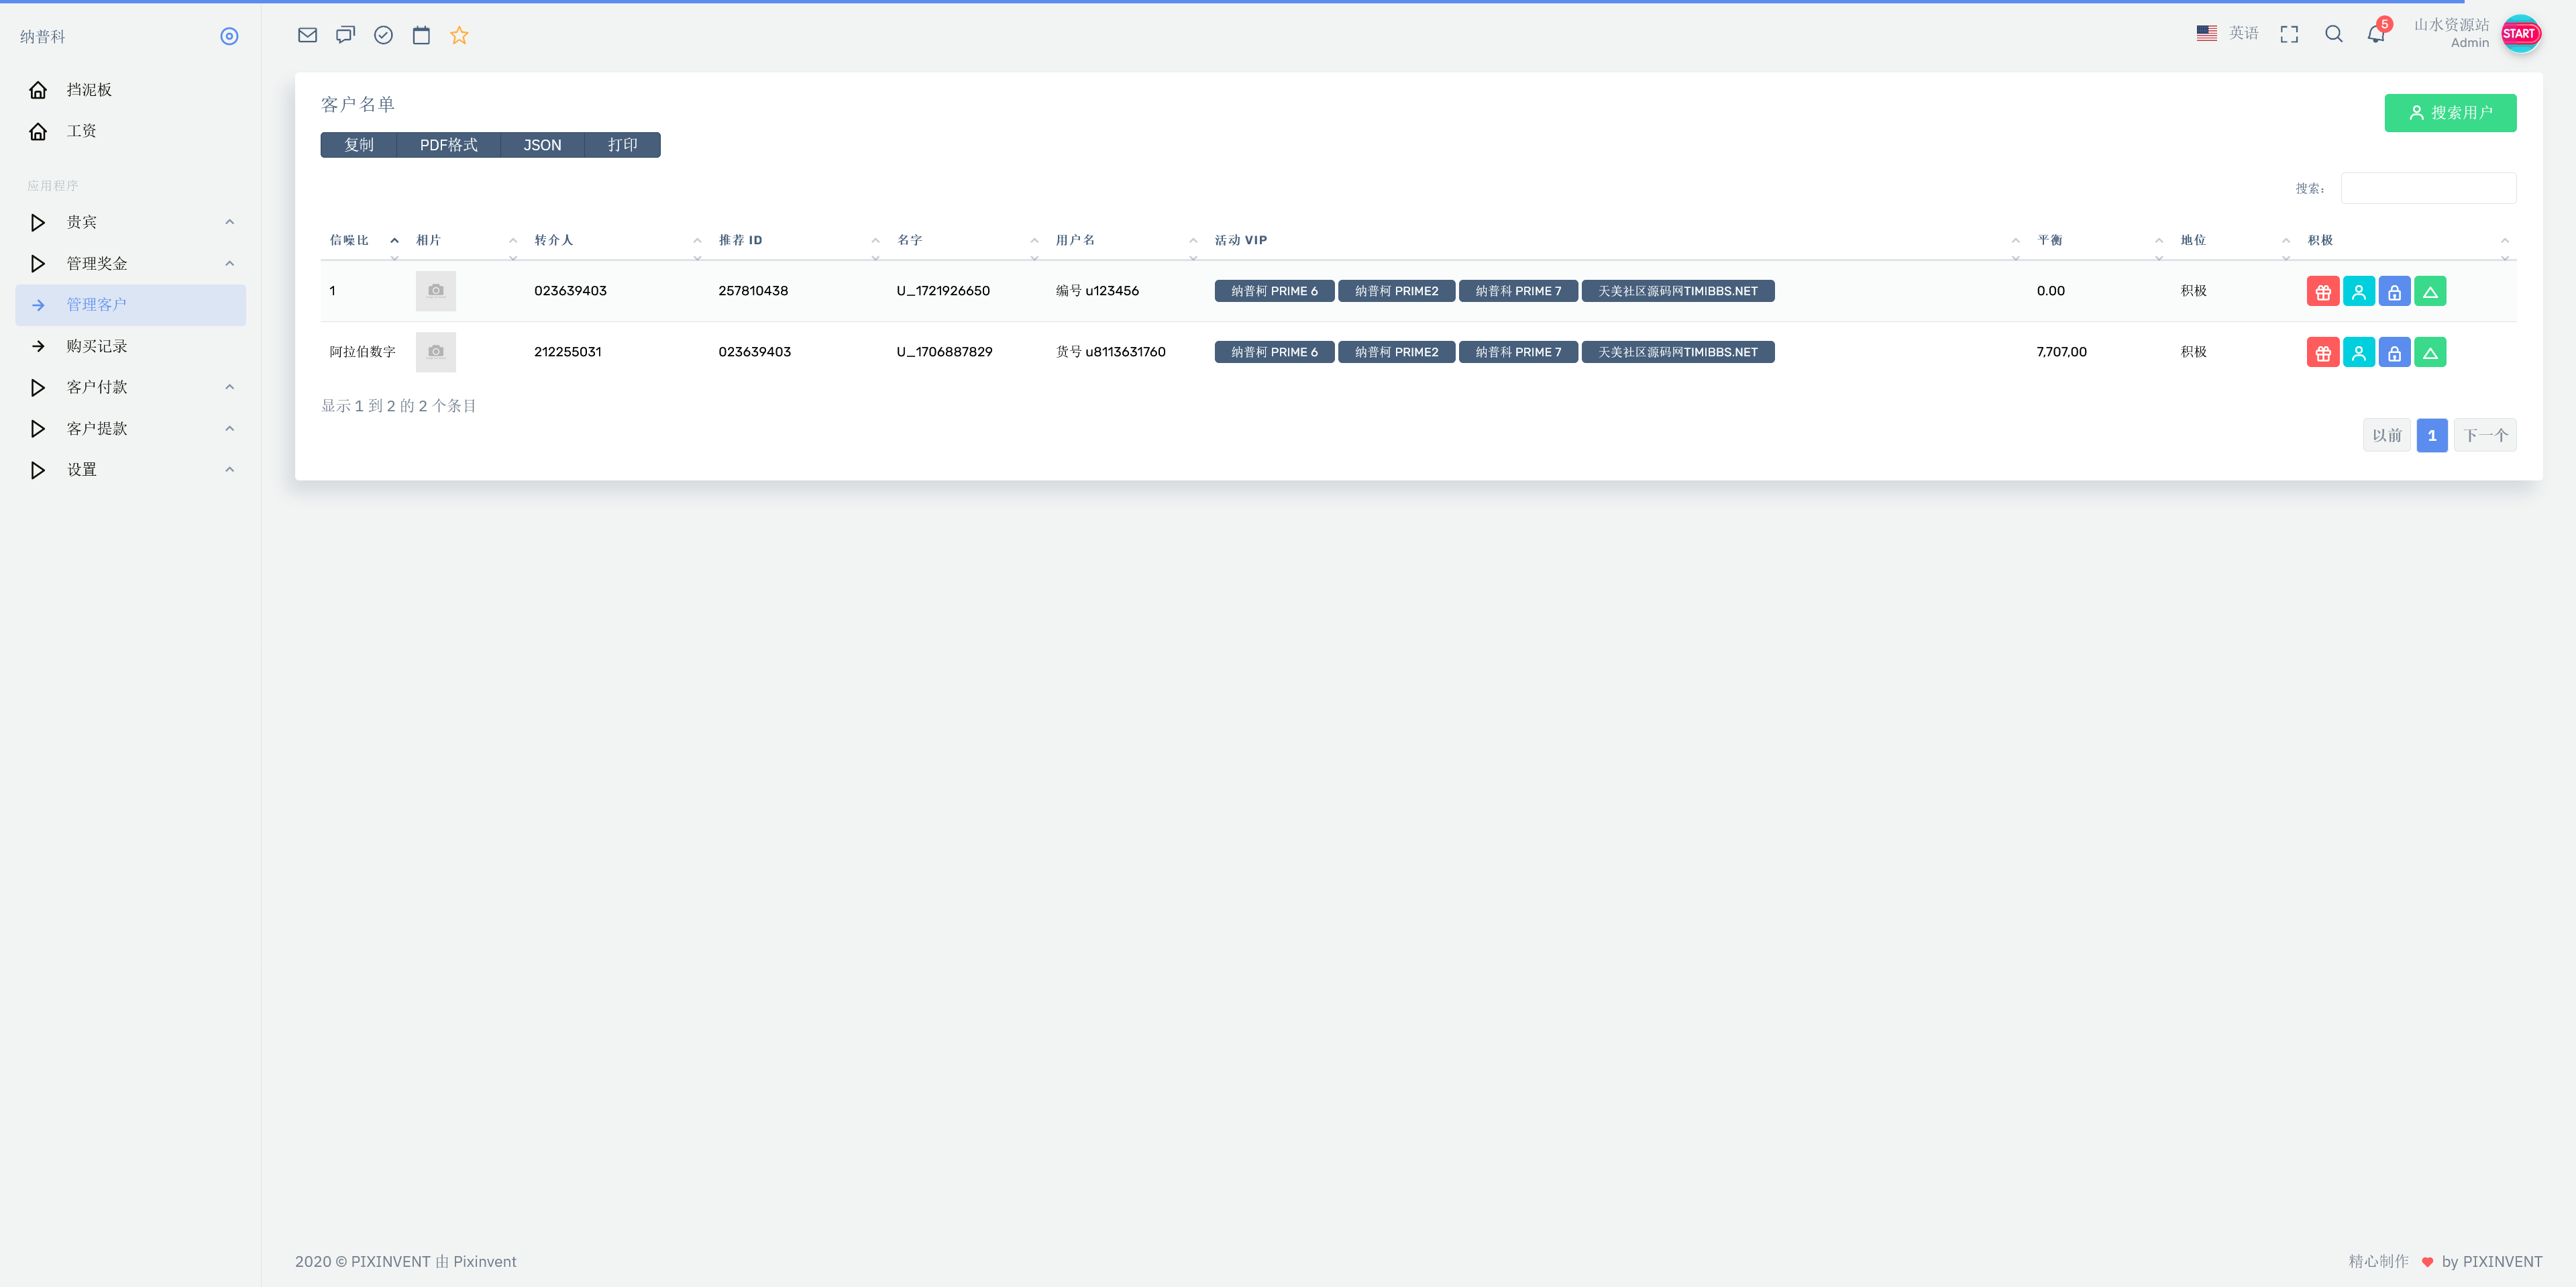Open the email envelope icon in top toolbar
Screen dimensions: 2576x1287
(307, 34)
